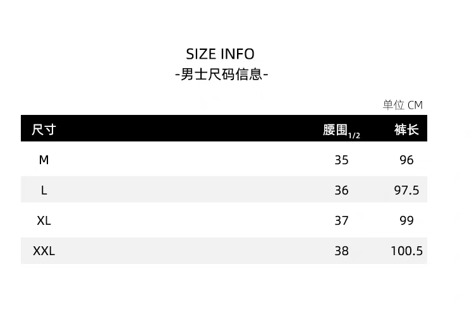
Task: Choose the XXL size label
Action: tap(44, 251)
